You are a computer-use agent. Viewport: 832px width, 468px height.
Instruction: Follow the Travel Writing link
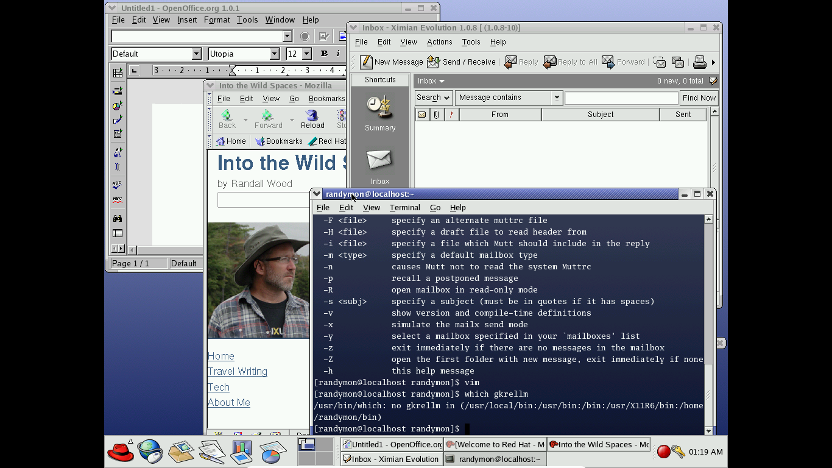[x=238, y=372]
